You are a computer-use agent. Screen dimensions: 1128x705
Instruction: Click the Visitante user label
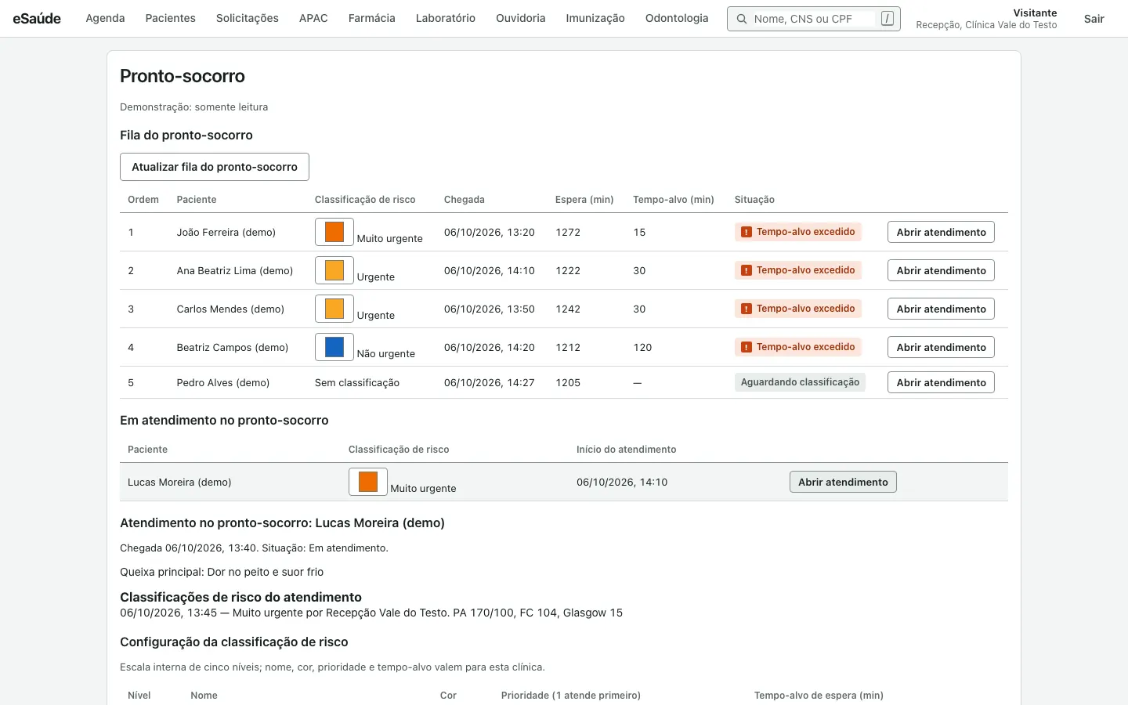[1035, 13]
